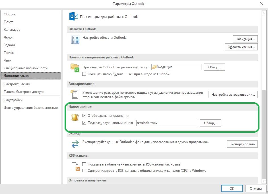
Task: Click the scrollbar up arrow
Action: (264, 13)
